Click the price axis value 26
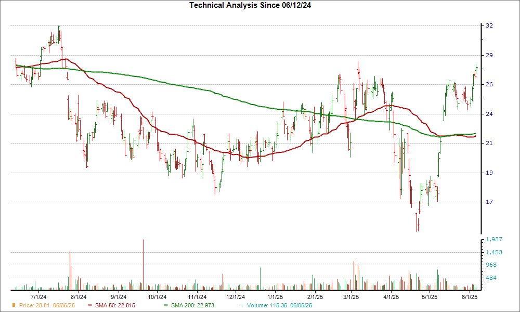Image resolution: width=520 pixels, height=312 pixels. point(489,85)
